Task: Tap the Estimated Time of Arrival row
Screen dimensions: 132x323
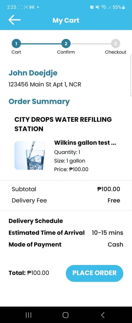Action: [66, 233]
